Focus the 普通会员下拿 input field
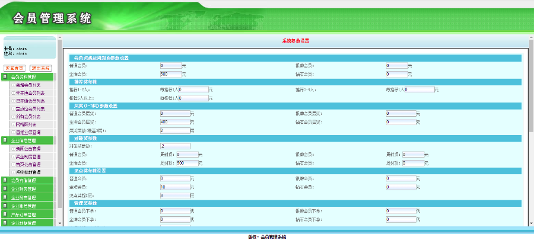Image resolution: width=534 pixels, height=240 pixels. click(x=175, y=211)
